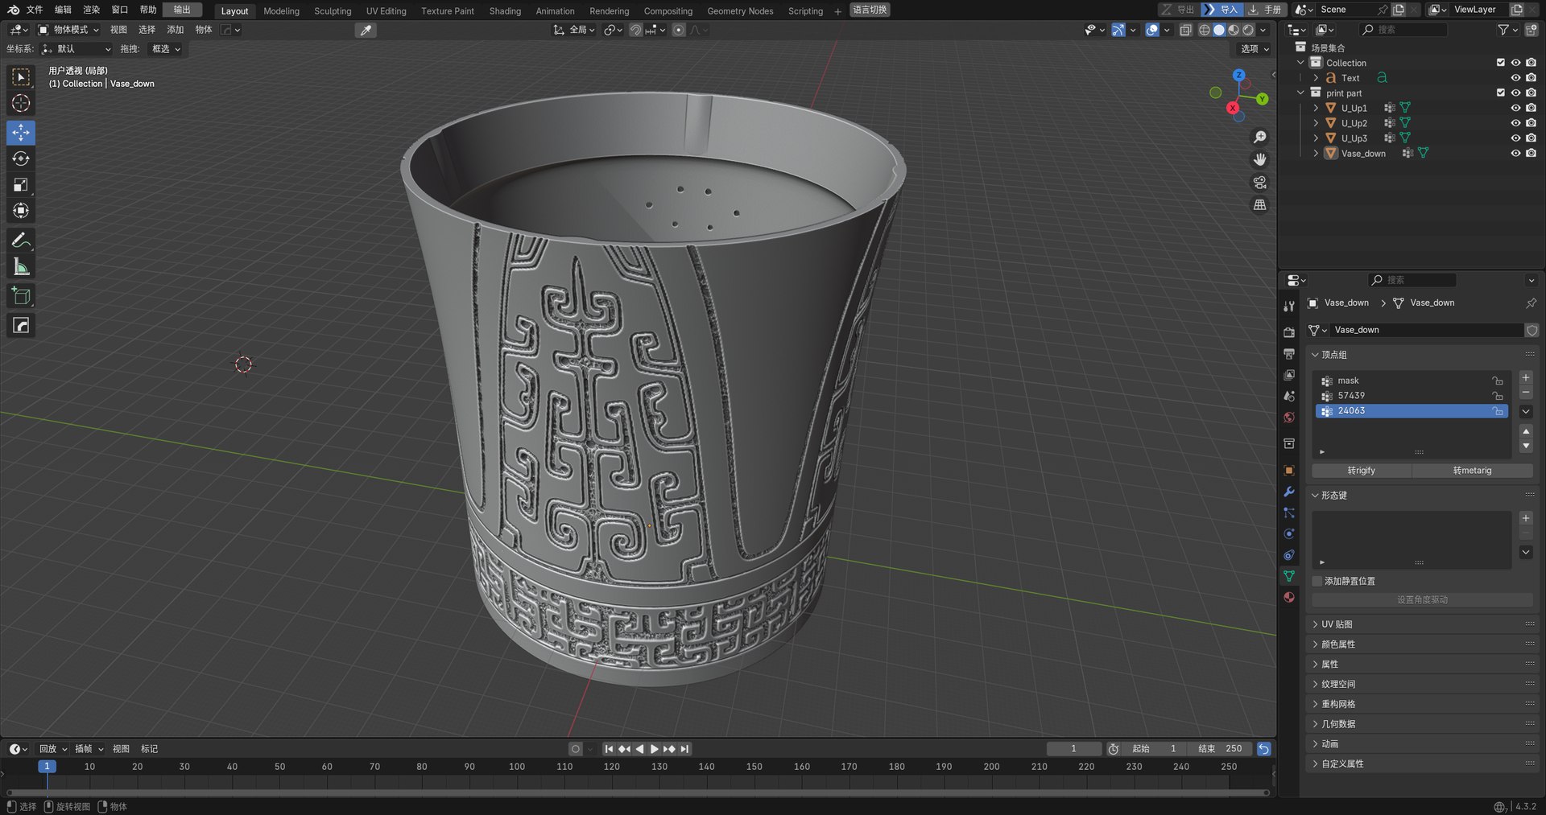The width and height of the screenshot is (1546, 815).
Task: Activate the Rotate tool
Action: click(x=21, y=158)
